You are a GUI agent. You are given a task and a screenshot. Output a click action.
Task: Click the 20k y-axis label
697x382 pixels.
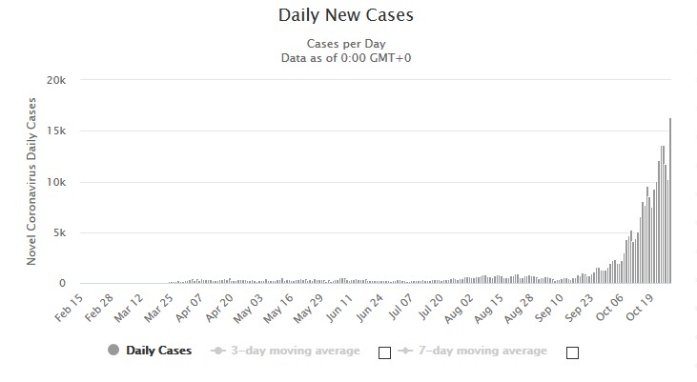point(56,80)
